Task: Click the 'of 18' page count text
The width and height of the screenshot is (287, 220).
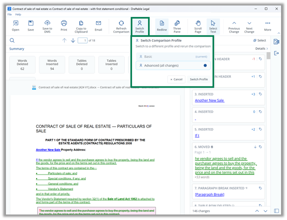Action: coord(92,41)
